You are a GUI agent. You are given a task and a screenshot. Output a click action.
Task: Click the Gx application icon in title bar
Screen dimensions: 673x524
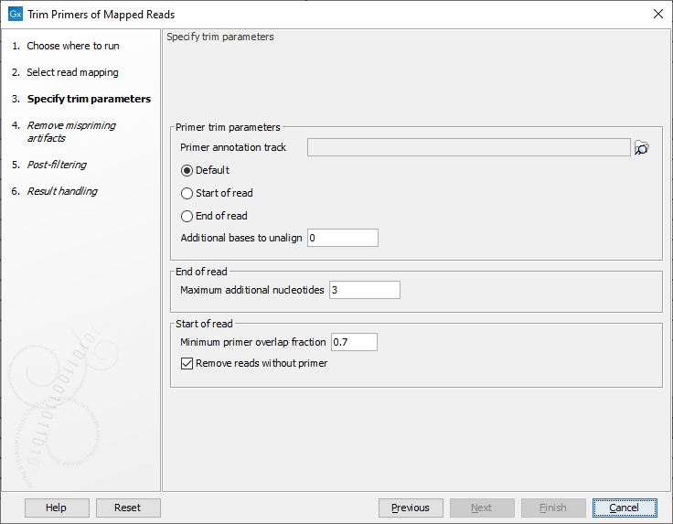(x=15, y=15)
